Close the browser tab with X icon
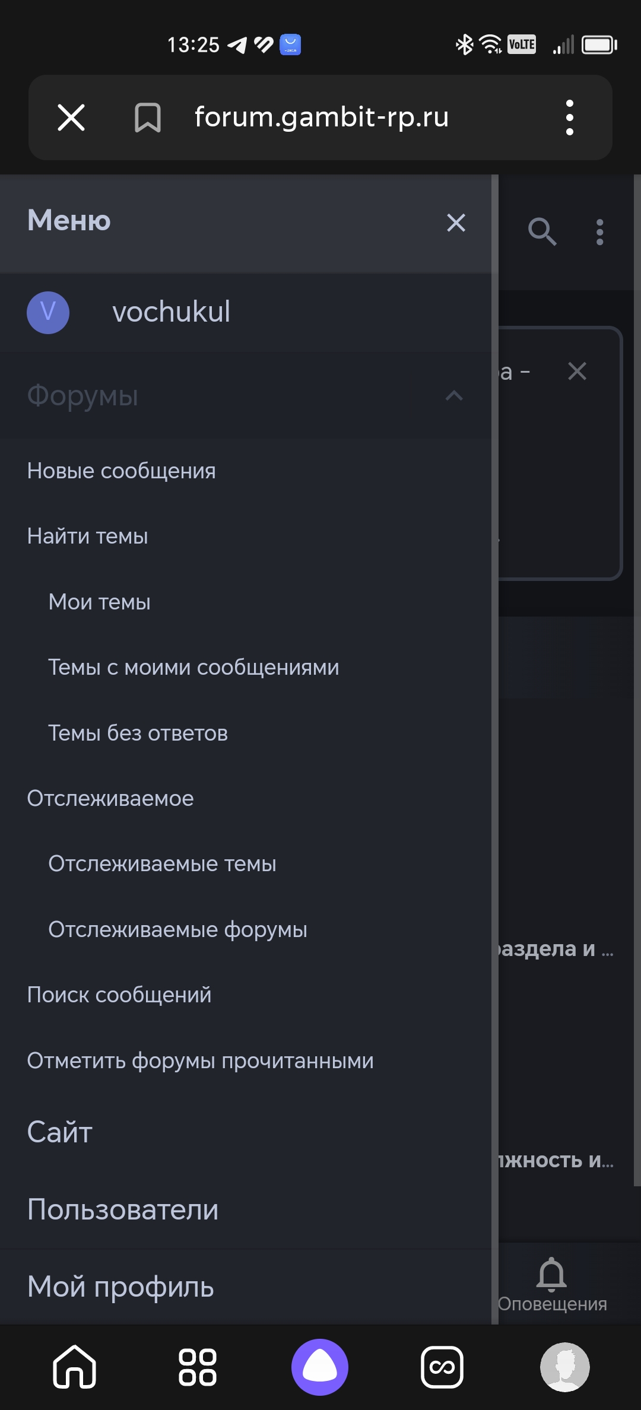 (x=71, y=117)
